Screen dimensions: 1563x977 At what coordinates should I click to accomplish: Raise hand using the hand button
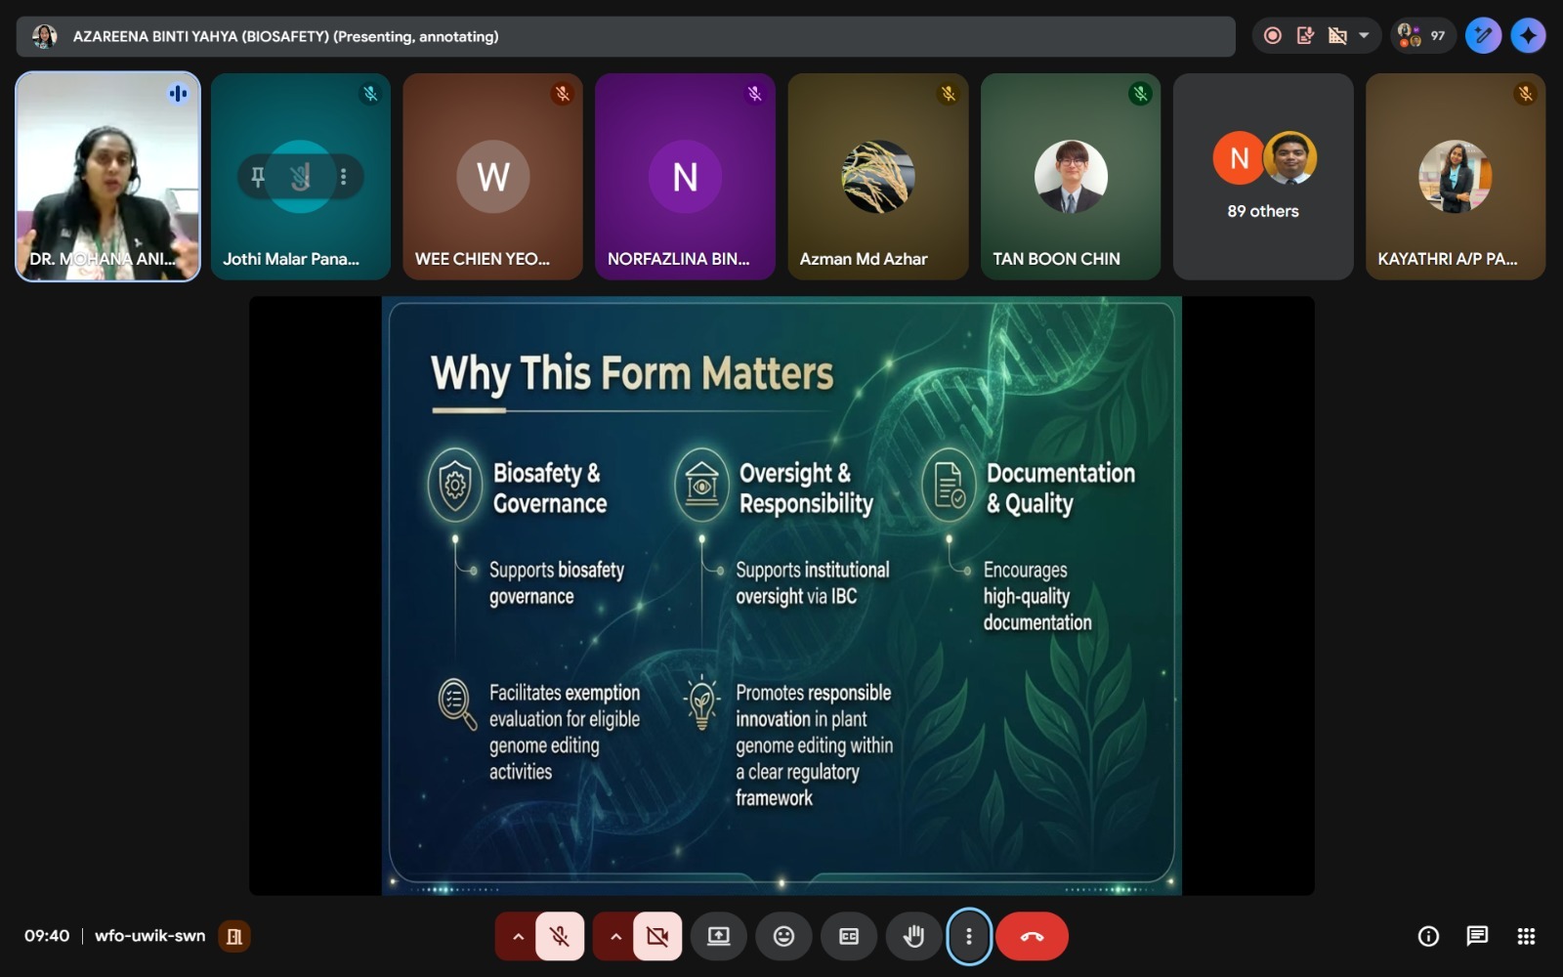click(913, 936)
